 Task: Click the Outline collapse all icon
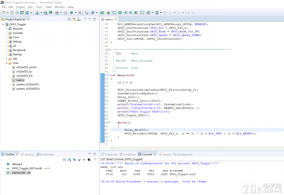(x=64, y=160)
